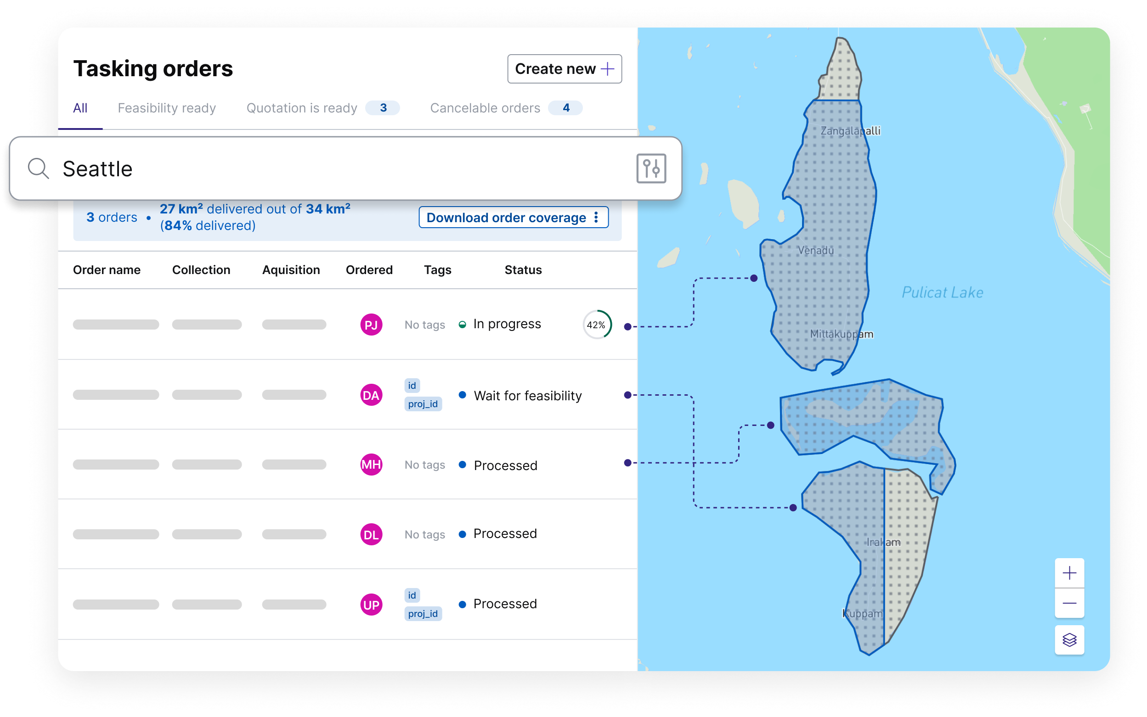Viewport: 1147px width, 717px height.
Task: Zoom in on the map
Action: (x=1069, y=573)
